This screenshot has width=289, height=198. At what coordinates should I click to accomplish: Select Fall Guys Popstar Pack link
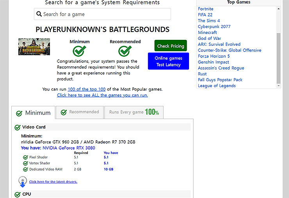pyautogui.click(x=220, y=80)
